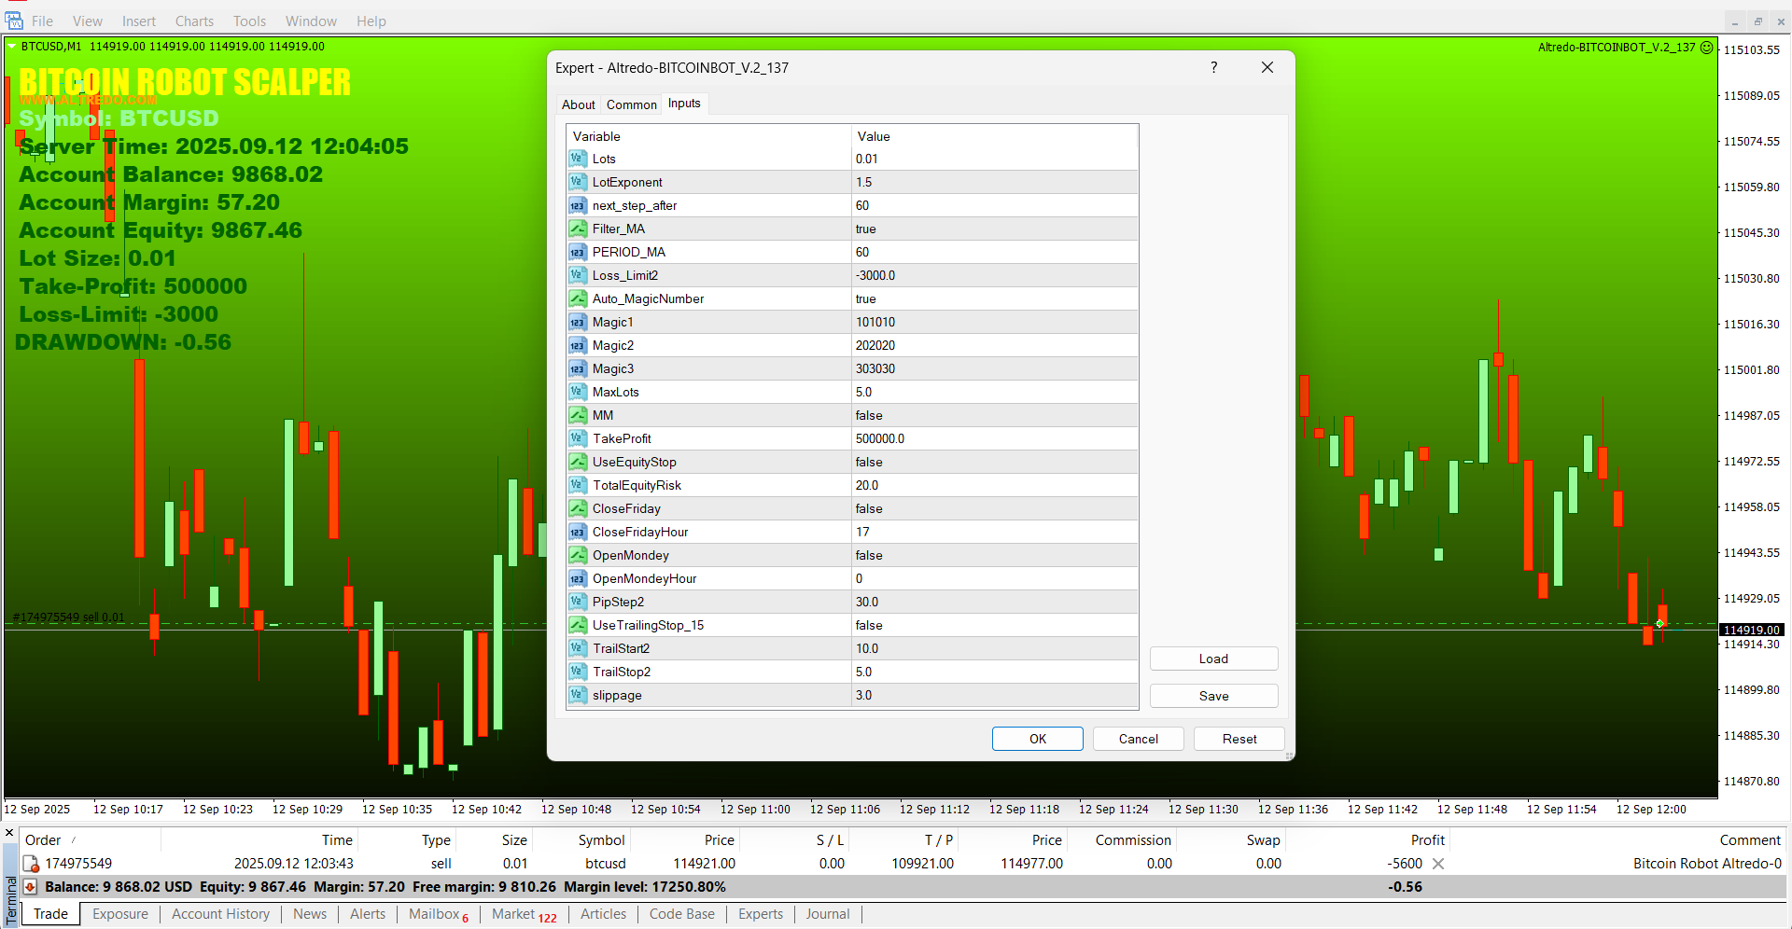Switch to the Common tab
Screen dimensions: 1792x929
point(631,104)
